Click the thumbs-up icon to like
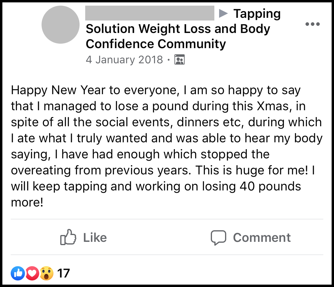Viewport: 334px width, 287px height. tap(68, 237)
